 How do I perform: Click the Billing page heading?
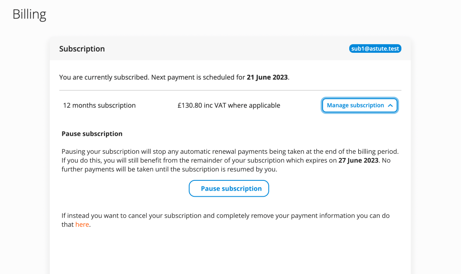(x=29, y=15)
